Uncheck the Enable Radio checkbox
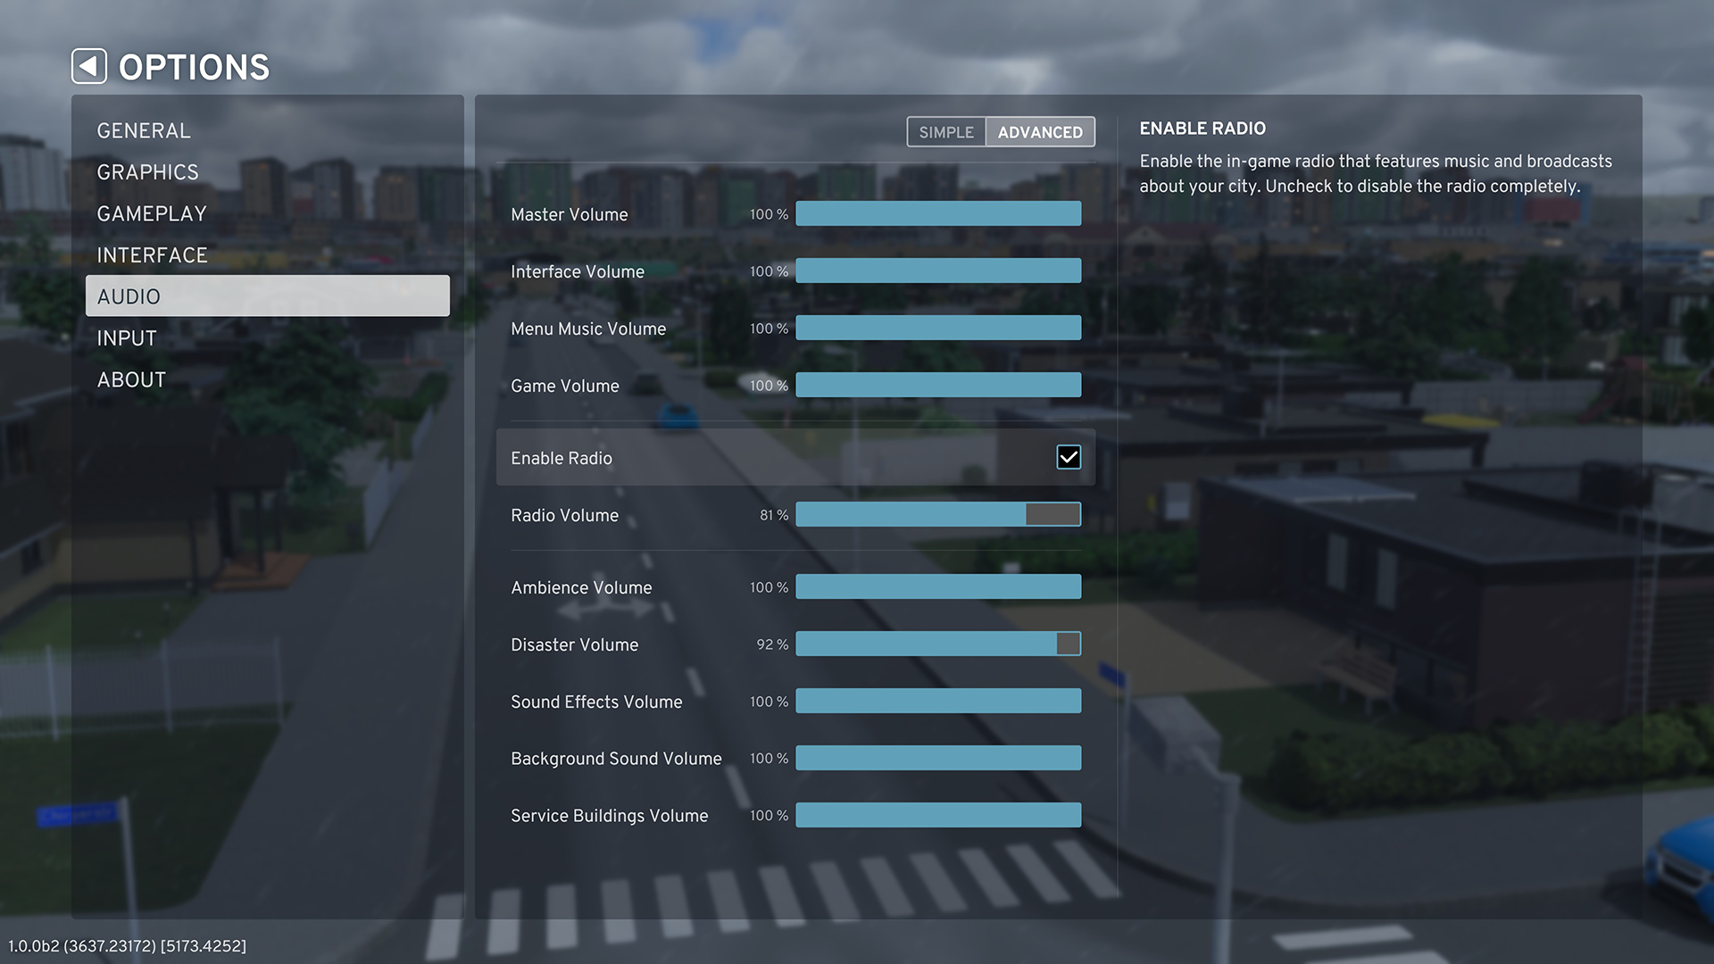This screenshot has width=1714, height=964. click(x=1068, y=457)
